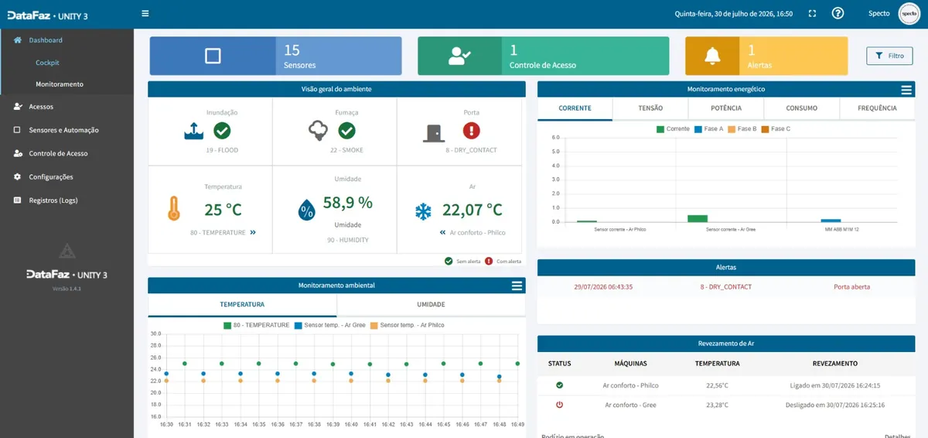Image resolution: width=928 pixels, height=438 pixels.
Task: Click the DataFaz UNITY 3 header logo
Action: tap(46, 14)
